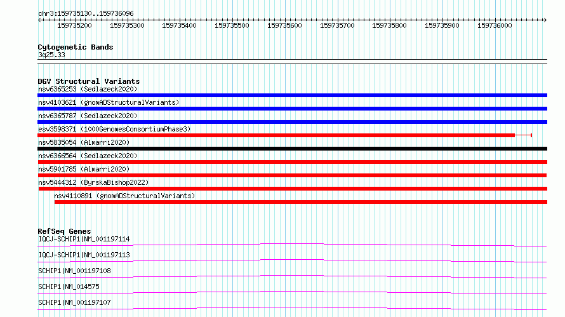The height and width of the screenshot is (317, 565).
Task: Select the DGV Structural Variants track title
Action: coord(89,81)
